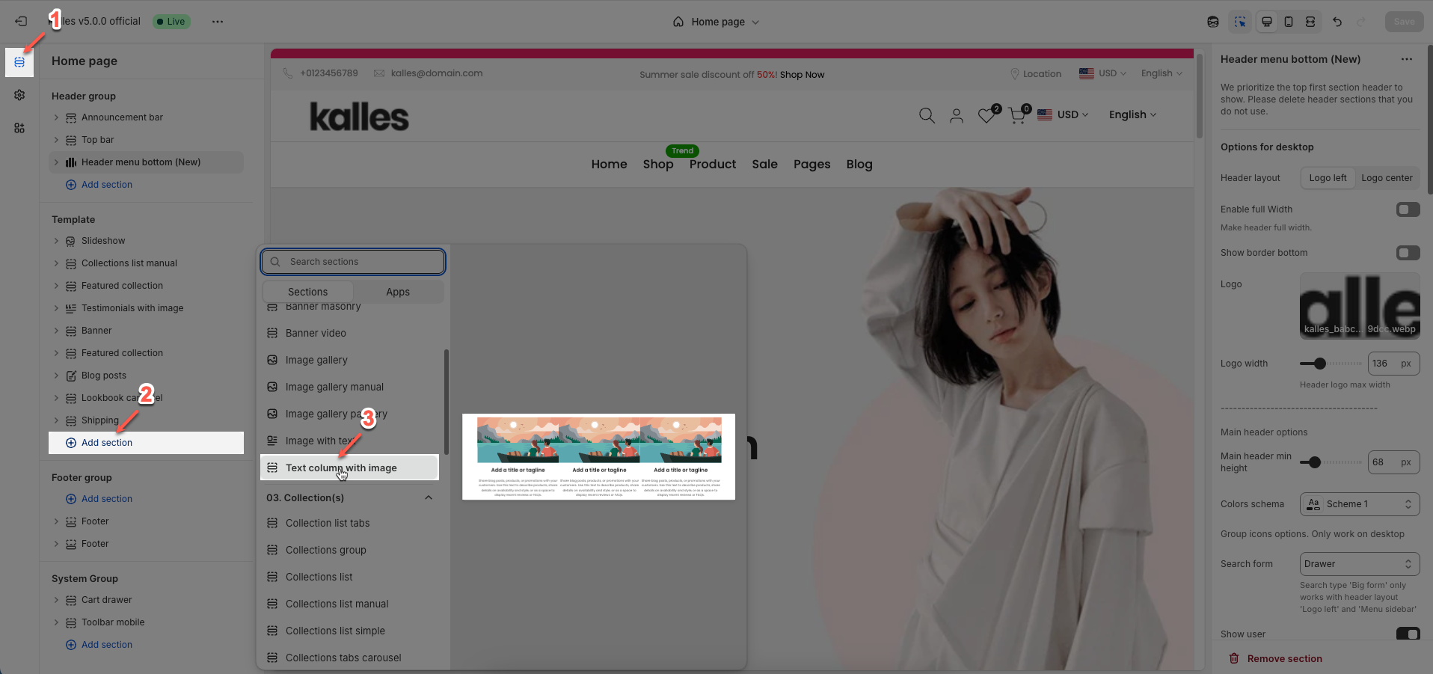Expand the Slideshow section
The height and width of the screenshot is (674, 1433).
point(56,241)
